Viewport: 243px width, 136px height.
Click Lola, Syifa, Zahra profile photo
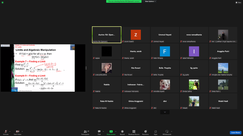107,68
